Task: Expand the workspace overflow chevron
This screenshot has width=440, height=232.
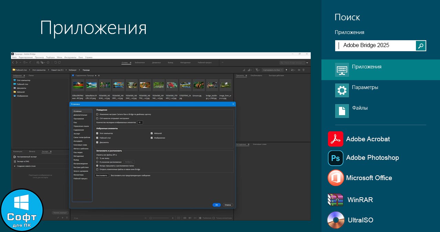Action: click(222, 63)
